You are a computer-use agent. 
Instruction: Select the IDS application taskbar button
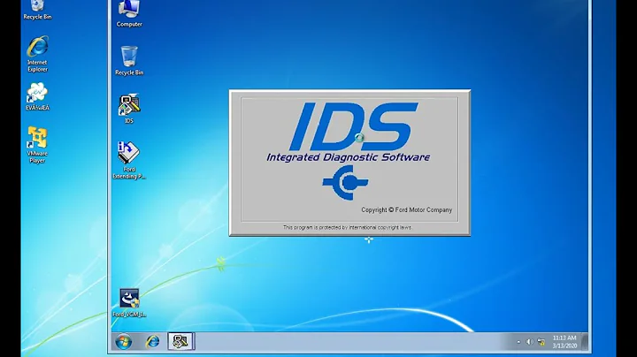(180, 341)
